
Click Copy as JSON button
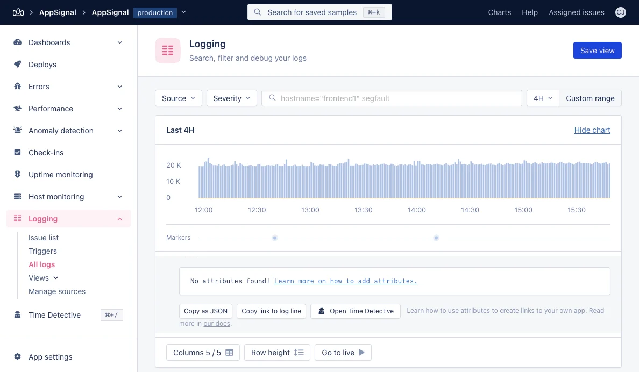click(206, 311)
